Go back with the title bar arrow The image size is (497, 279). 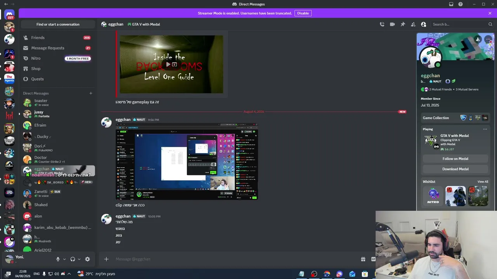tap(6, 4)
